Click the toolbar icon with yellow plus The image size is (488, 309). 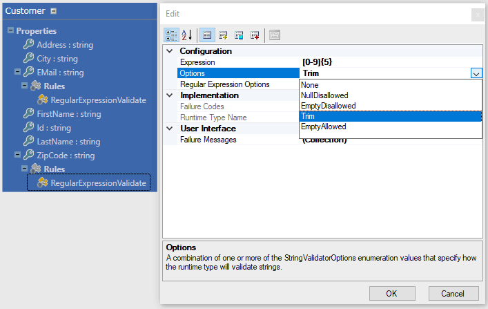pos(223,35)
